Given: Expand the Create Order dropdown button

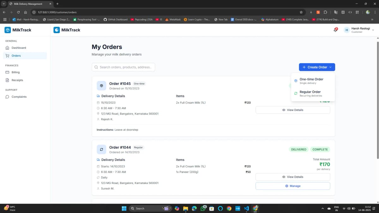Looking at the screenshot, I should pyautogui.click(x=317, y=67).
